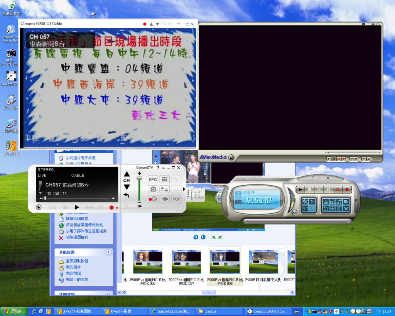Expand ComproDTV side panel with right arrow
Image resolution: width=395 pixels, height=316 pixels.
click(184, 189)
